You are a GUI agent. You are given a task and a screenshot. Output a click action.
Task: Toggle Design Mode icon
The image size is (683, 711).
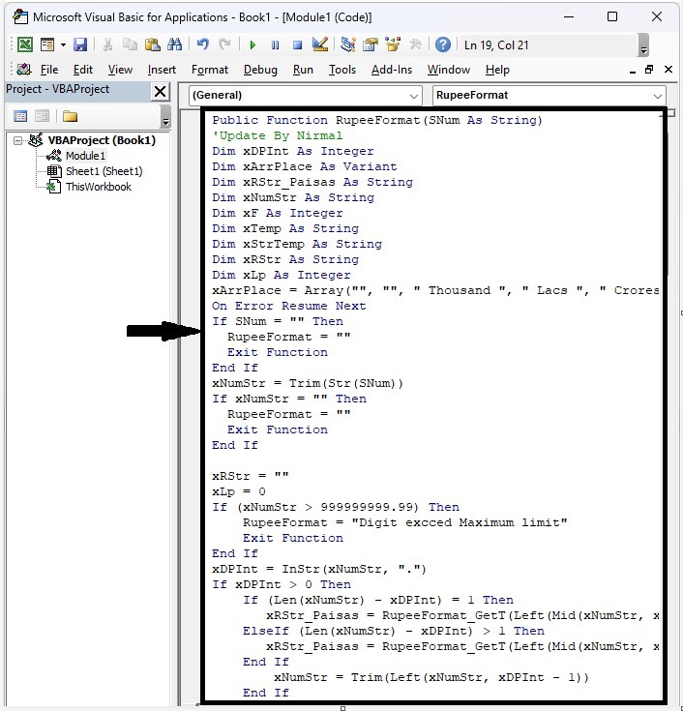coord(320,44)
